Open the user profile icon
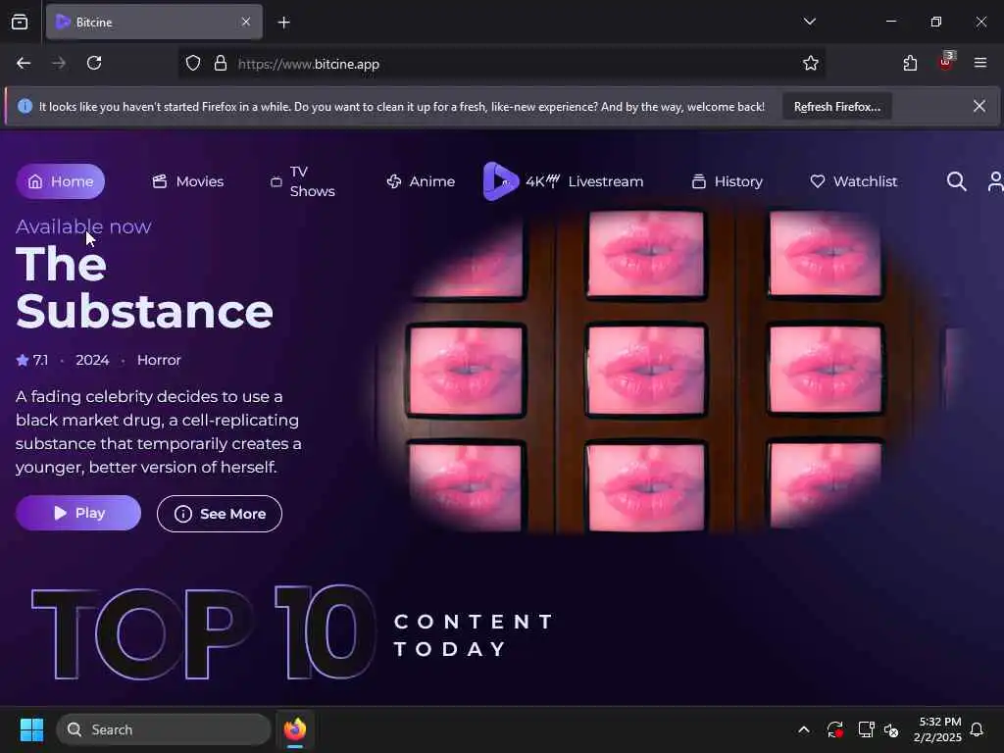The image size is (1004, 753). point(995,181)
